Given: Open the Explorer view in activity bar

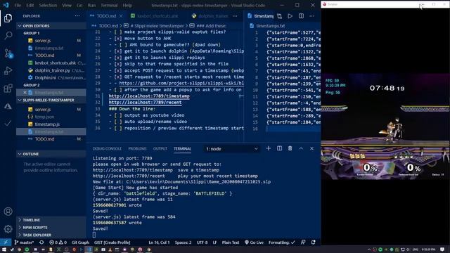Looking at the screenshot, I should 8,18.
